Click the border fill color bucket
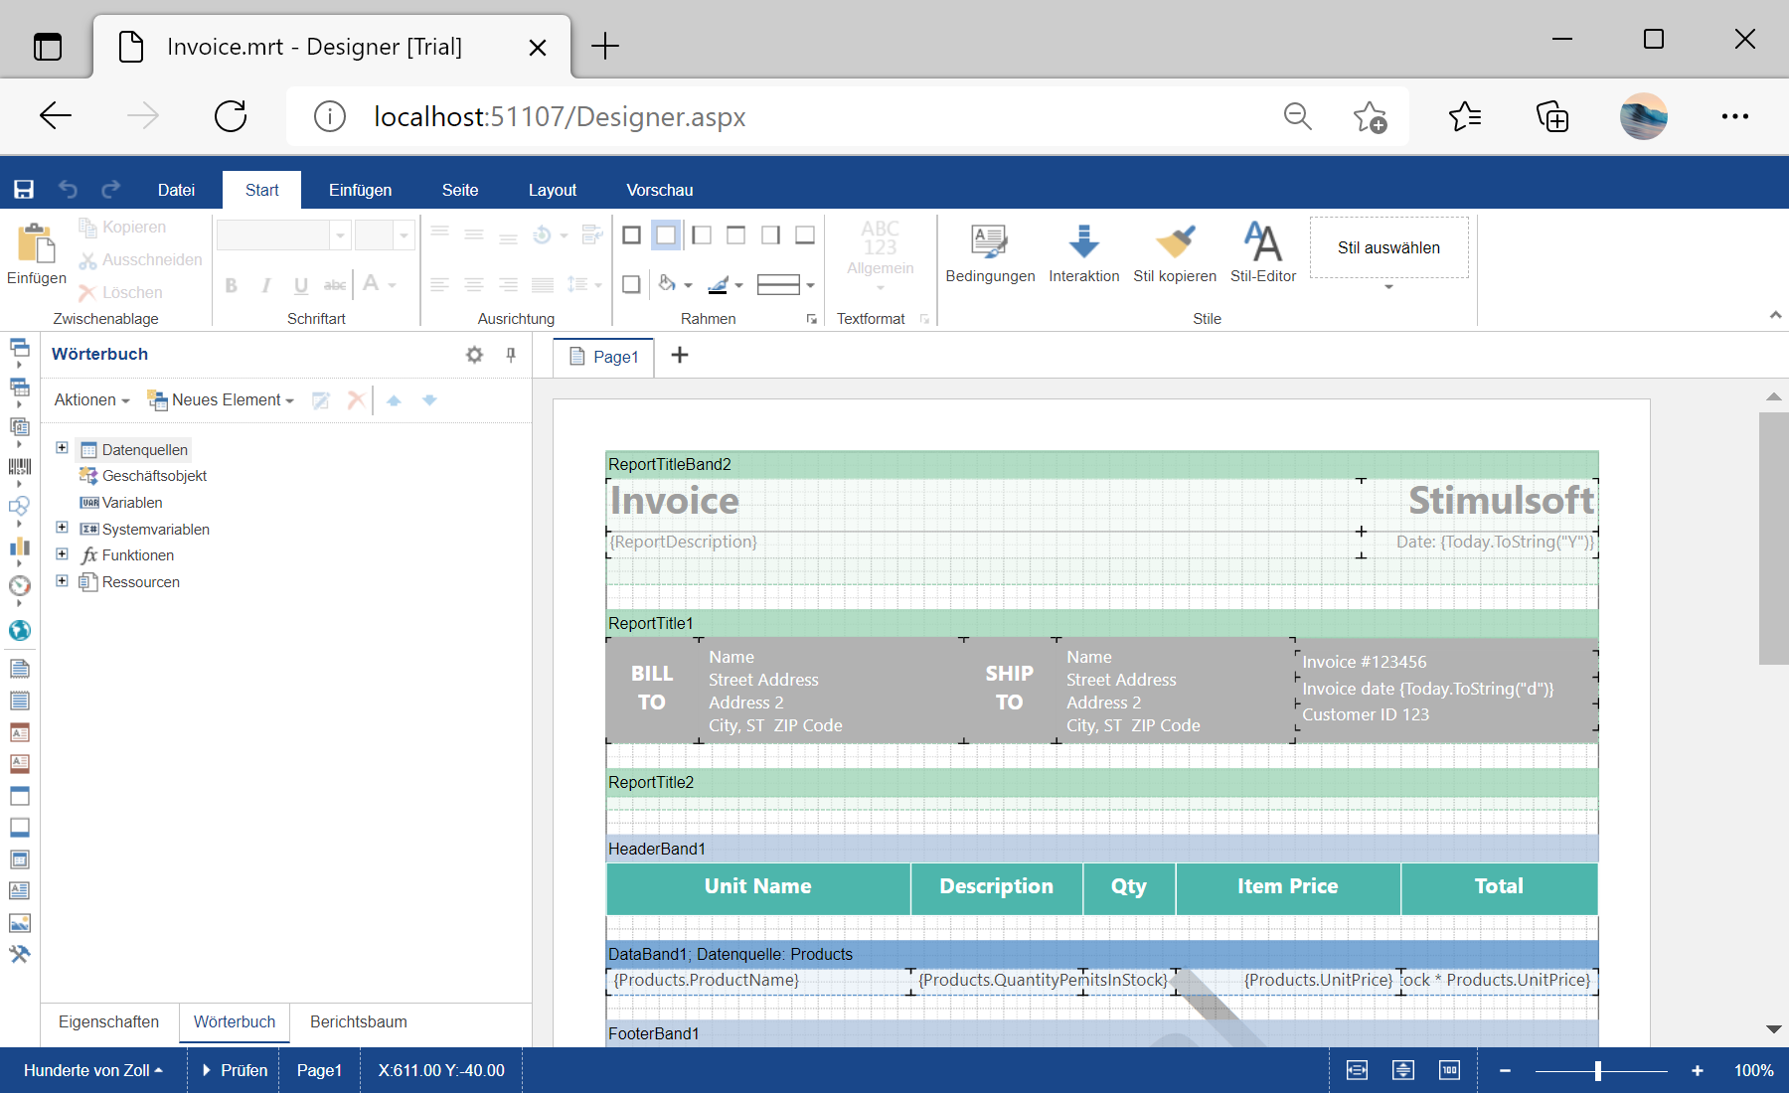The height and width of the screenshot is (1093, 1789). [x=668, y=284]
